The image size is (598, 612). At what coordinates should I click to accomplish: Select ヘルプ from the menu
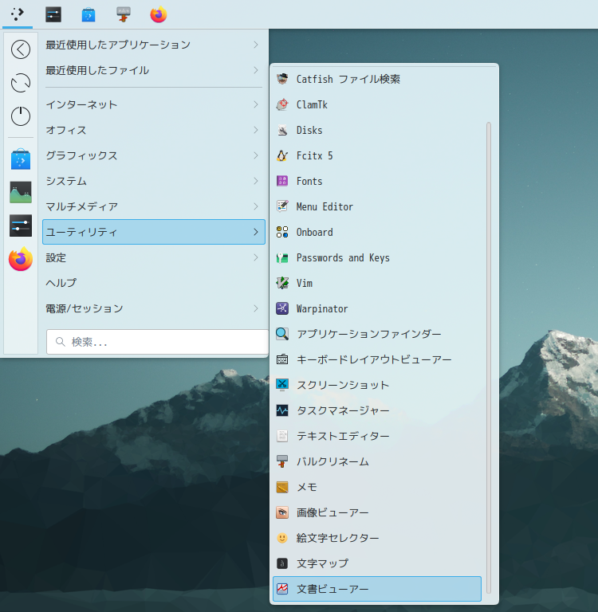(x=153, y=283)
